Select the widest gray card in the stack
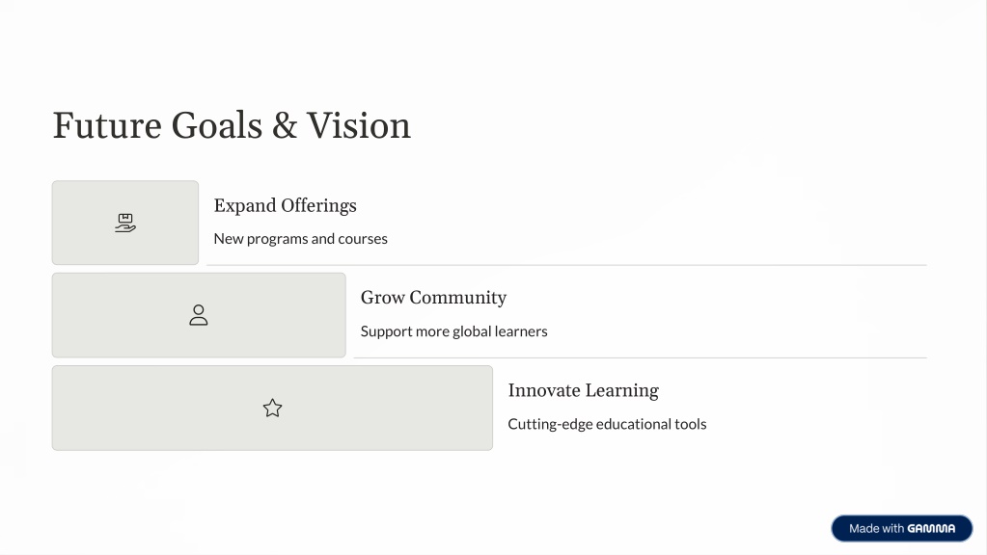Screen dimensions: 987x555 pos(272,408)
